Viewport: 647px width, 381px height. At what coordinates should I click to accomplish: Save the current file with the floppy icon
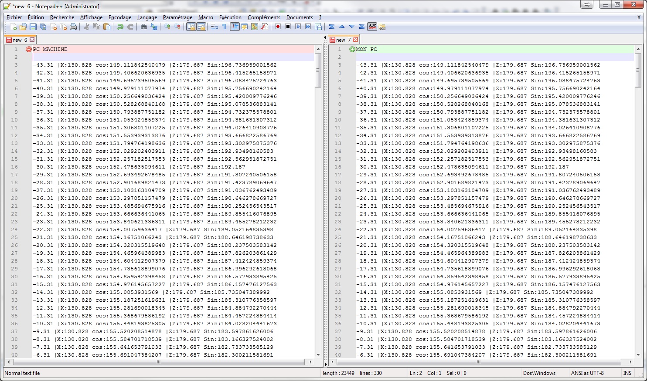pos(33,27)
